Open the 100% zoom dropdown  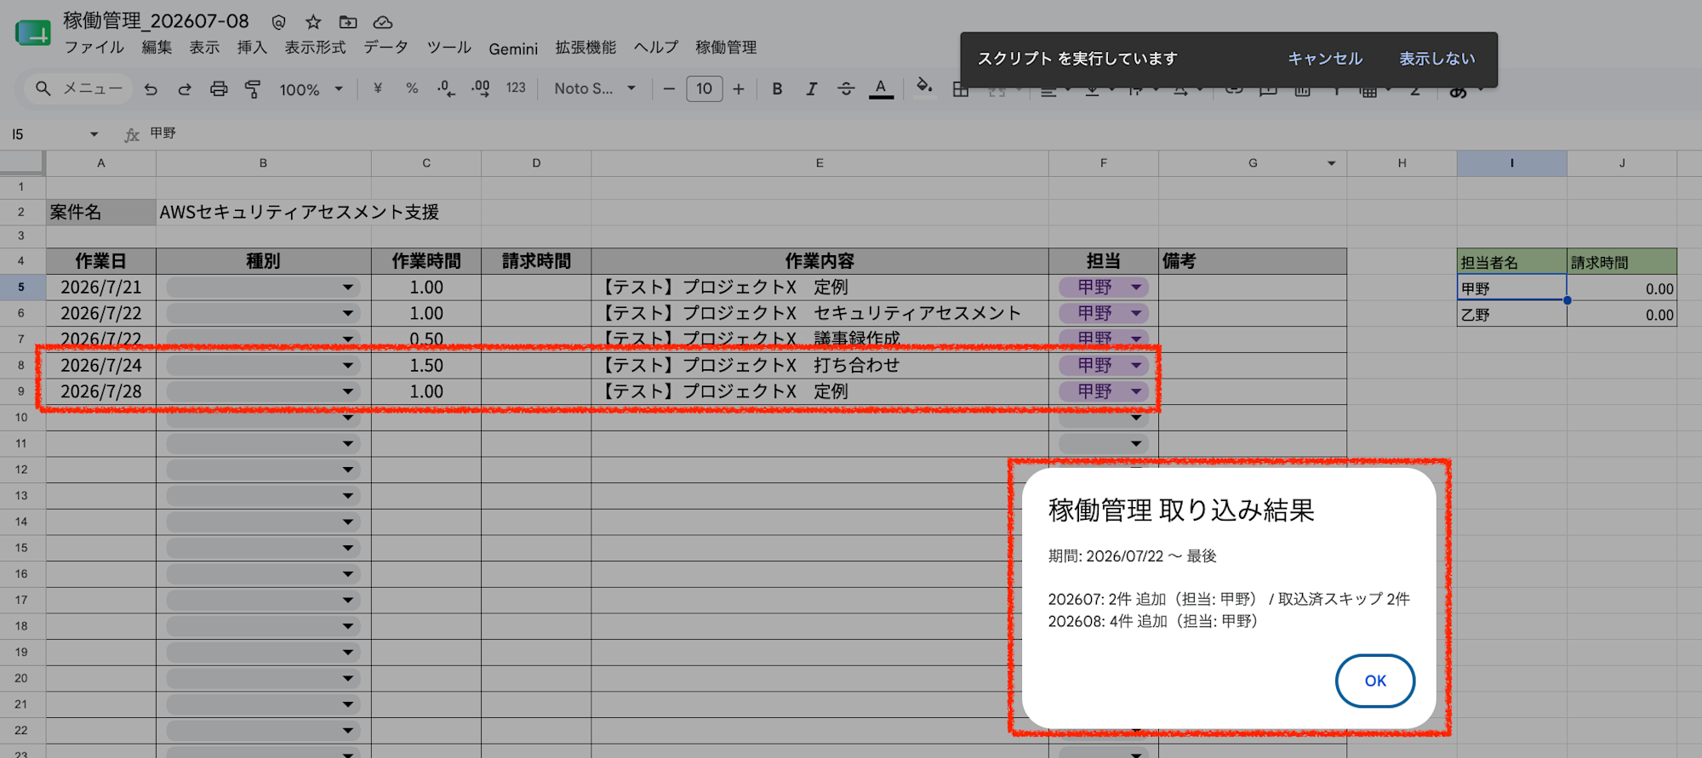tap(311, 89)
